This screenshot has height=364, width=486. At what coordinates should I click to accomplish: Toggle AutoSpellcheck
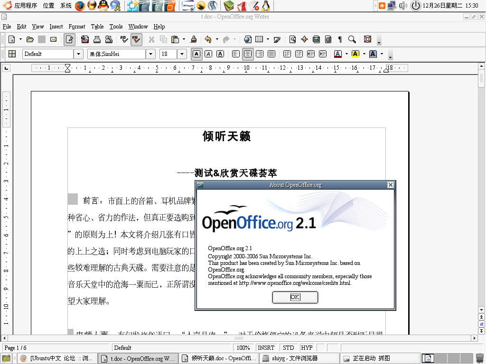[x=136, y=39]
